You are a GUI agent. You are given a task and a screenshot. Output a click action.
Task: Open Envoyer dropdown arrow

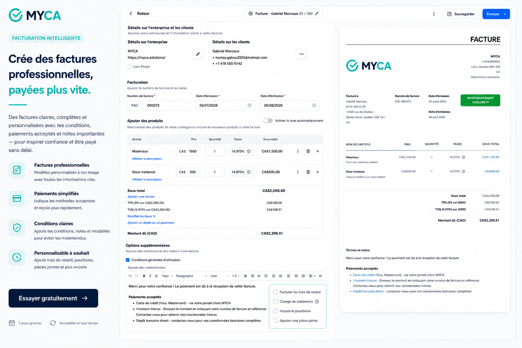pos(505,14)
